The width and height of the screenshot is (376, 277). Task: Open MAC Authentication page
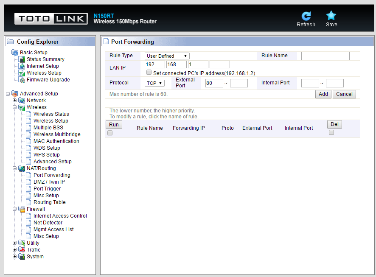[x=56, y=141]
